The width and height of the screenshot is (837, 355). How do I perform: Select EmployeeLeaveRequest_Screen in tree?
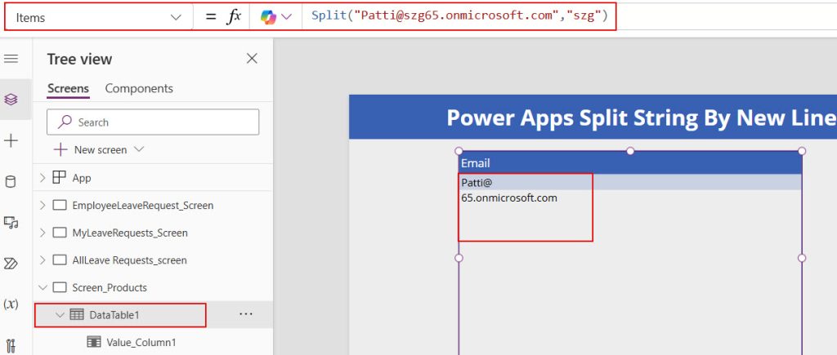click(142, 205)
